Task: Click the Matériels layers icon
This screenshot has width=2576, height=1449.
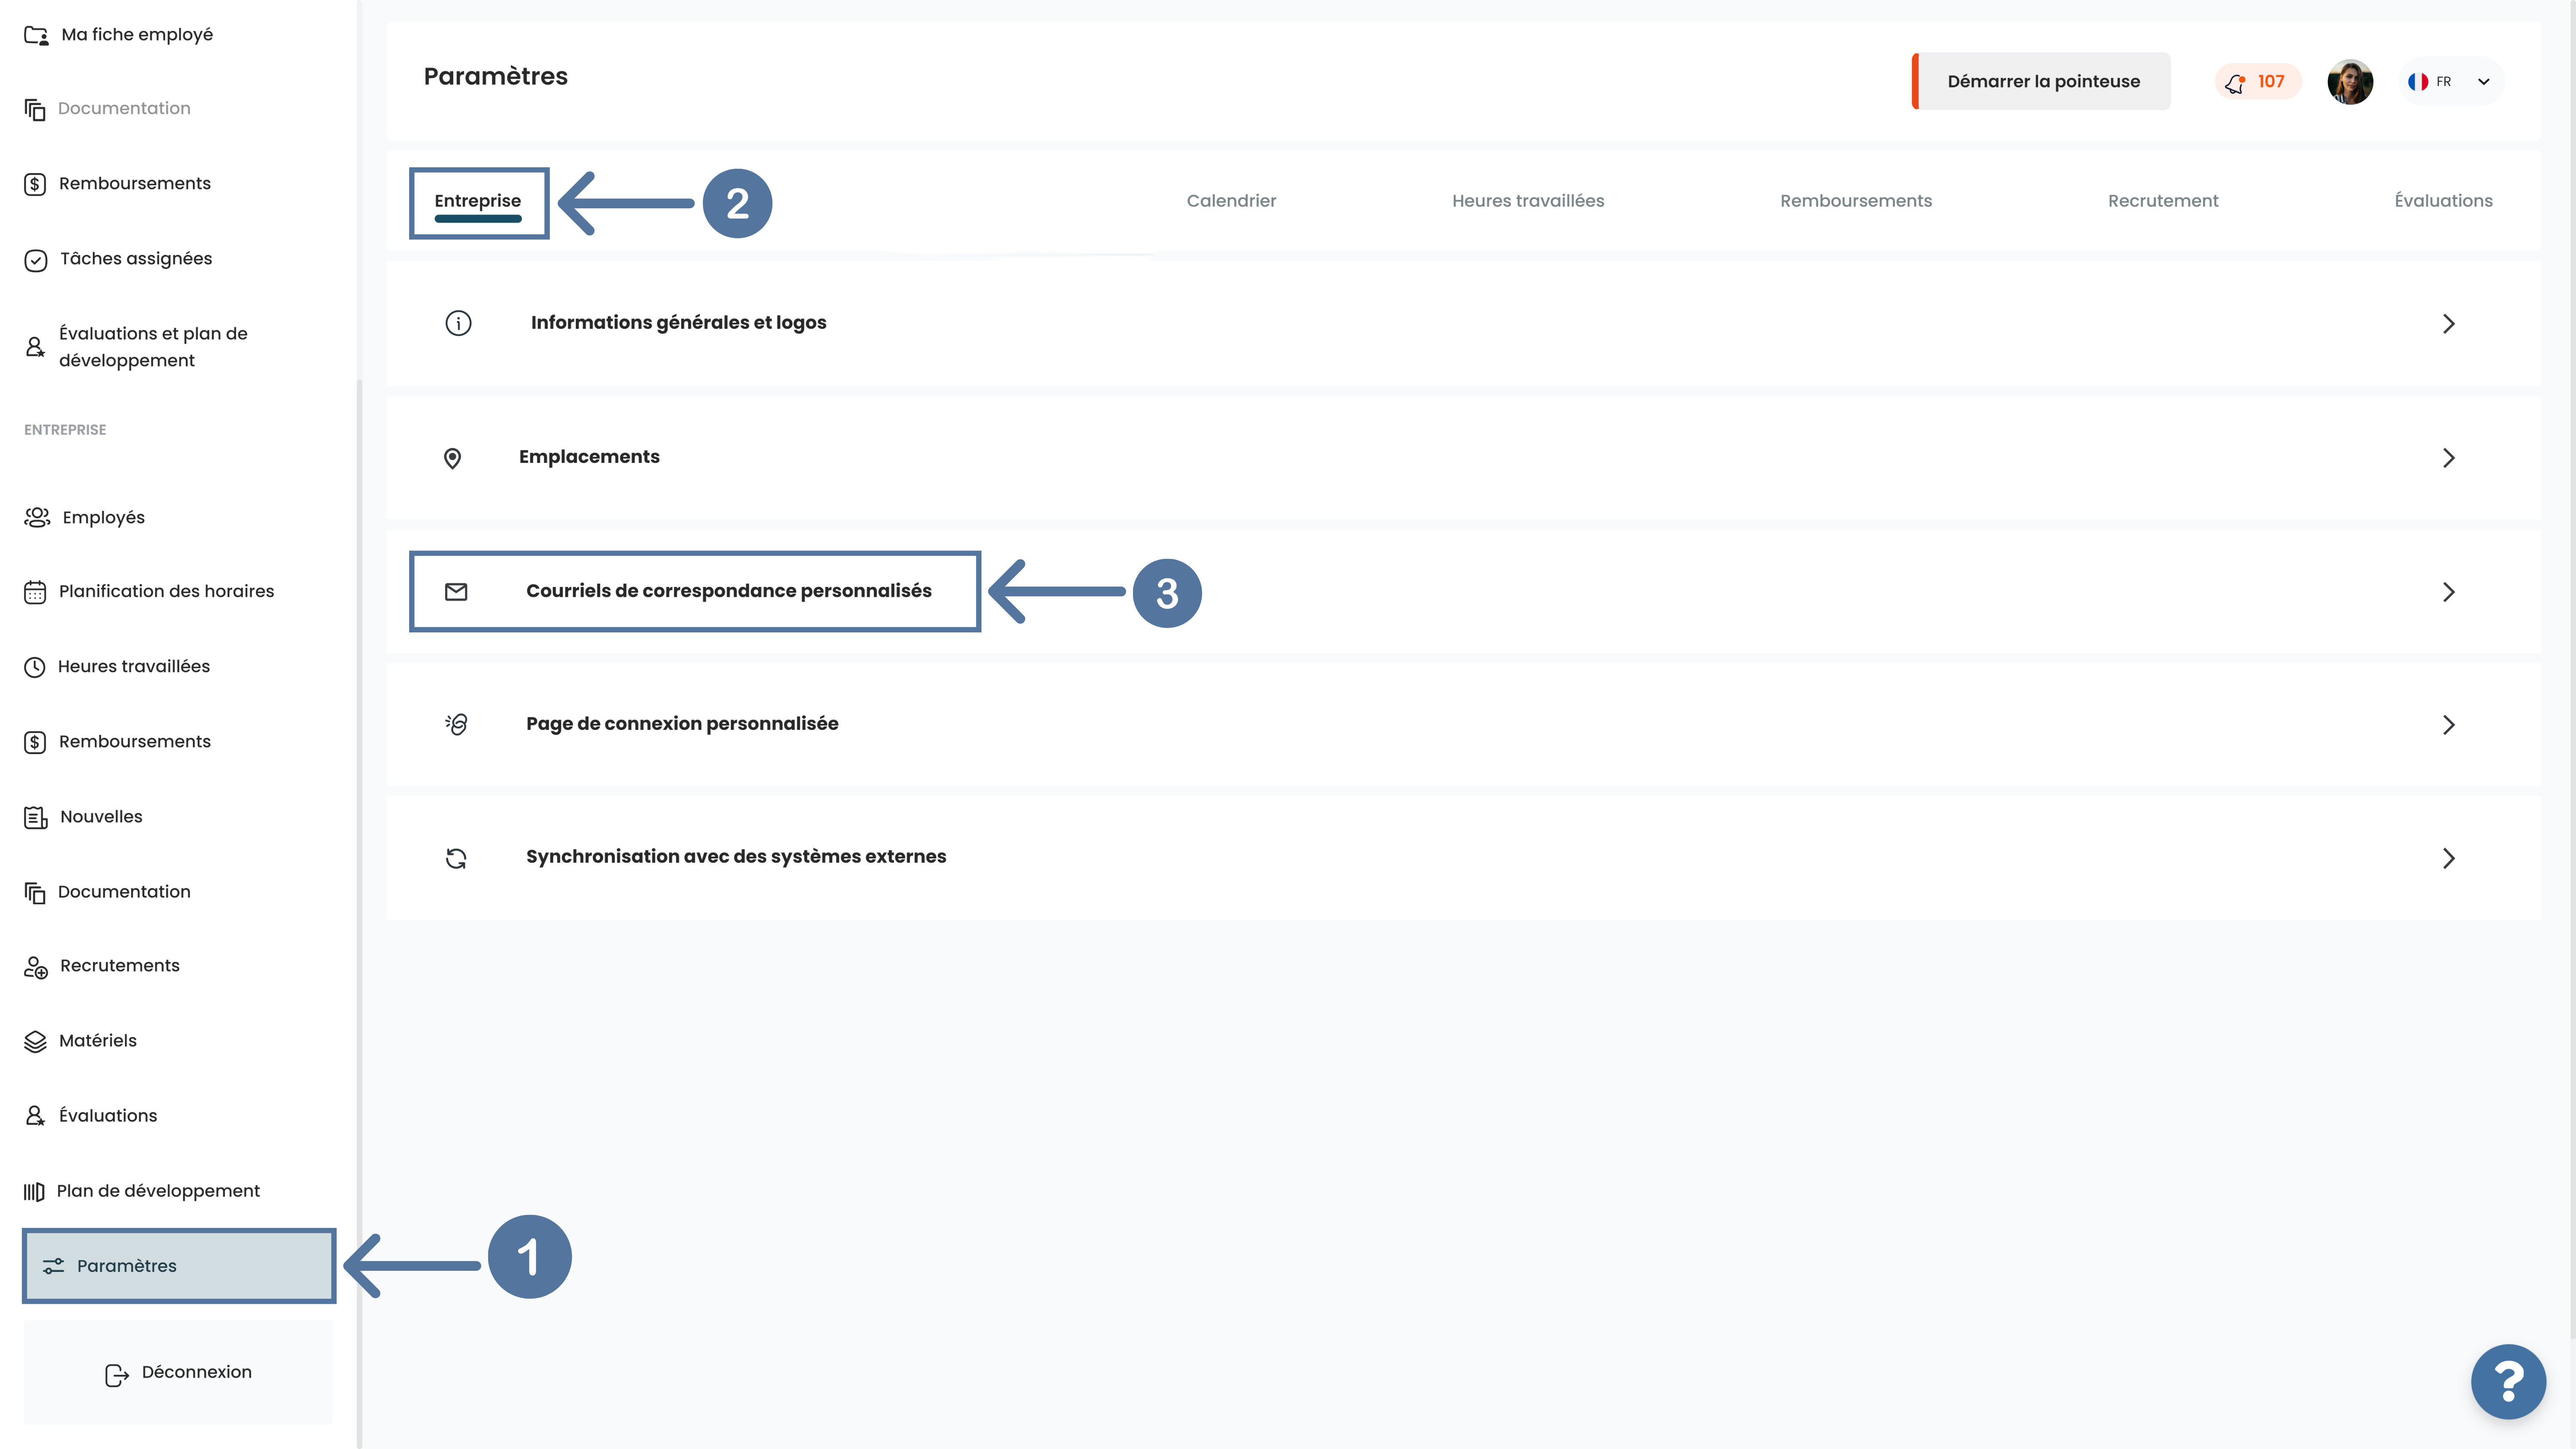Action: pyautogui.click(x=35, y=1042)
